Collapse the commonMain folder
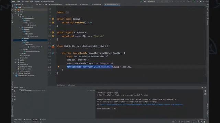This screenshot has height=123, width=220. [20, 18]
